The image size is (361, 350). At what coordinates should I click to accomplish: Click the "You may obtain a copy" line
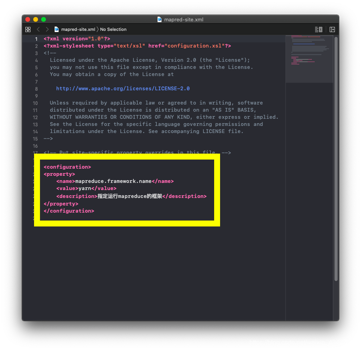[112, 74]
